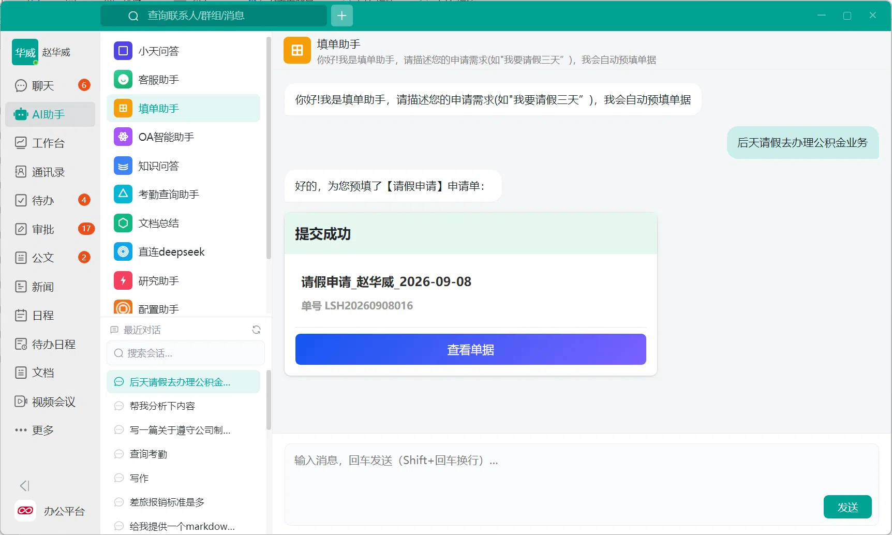This screenshot has width=892, height=535.
Task: Select 填单助手 in assistant list
Action: coord(183,108)
